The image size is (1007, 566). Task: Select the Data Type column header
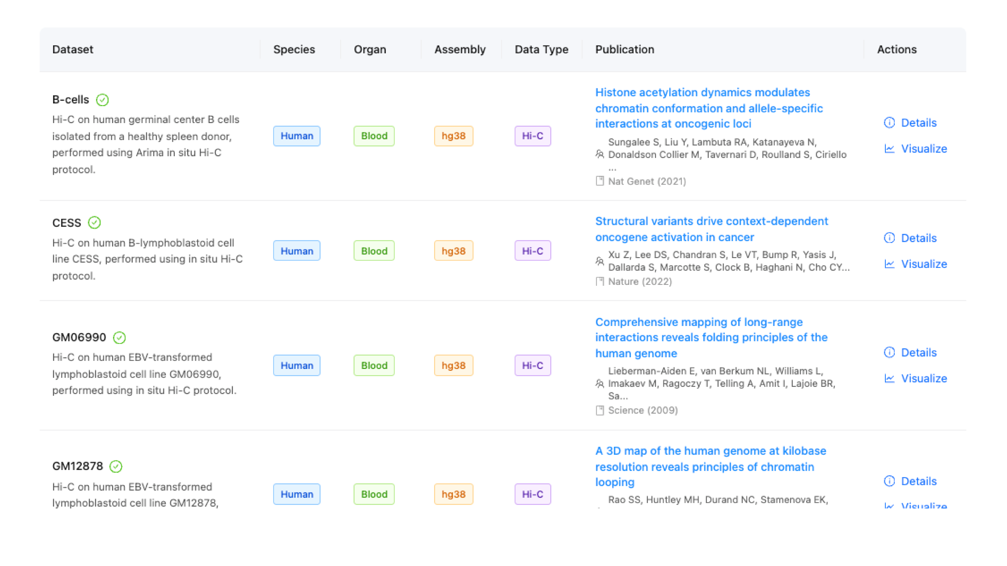tap(541, 49)
